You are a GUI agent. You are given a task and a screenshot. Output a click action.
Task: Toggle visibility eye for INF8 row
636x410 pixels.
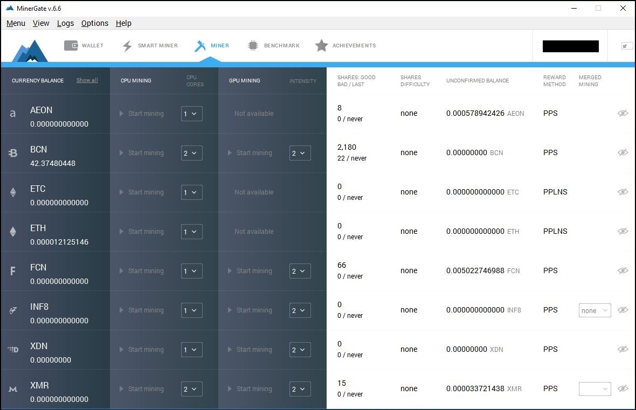click(x=623, y=310)
